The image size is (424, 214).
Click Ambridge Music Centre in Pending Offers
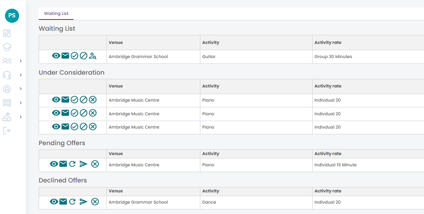point(134,165)
